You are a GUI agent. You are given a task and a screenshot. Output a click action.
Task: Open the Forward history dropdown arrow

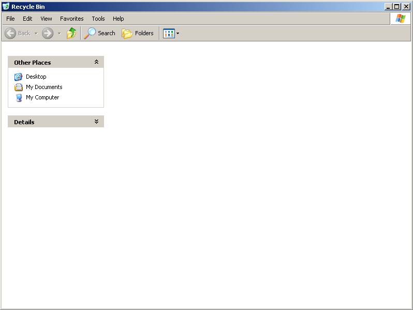coord(60,34)
